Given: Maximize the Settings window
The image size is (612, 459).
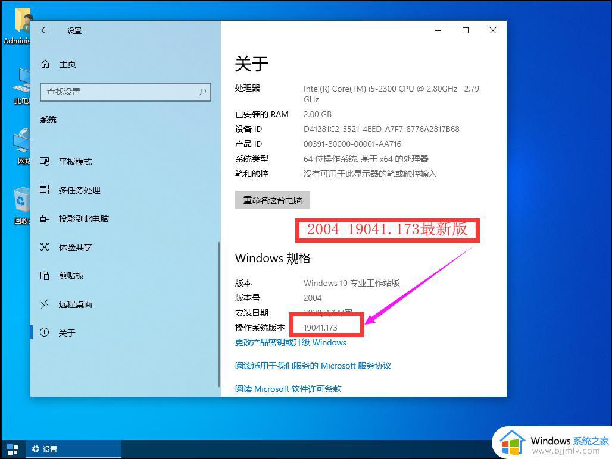Looking at the screenshot, I should [465, 30].
